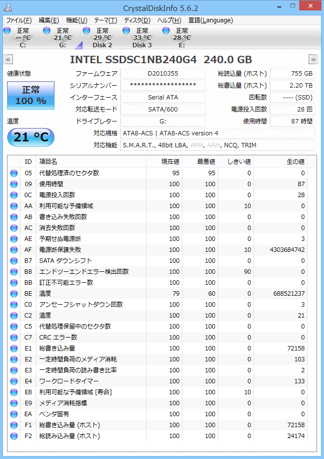Select the Disk 2 tab

99,38
